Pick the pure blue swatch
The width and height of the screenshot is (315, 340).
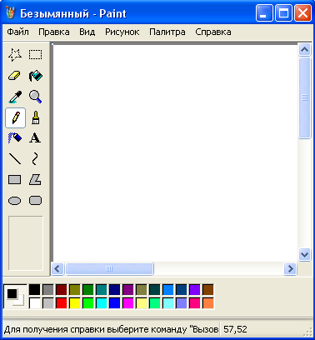tap(115, 303)
